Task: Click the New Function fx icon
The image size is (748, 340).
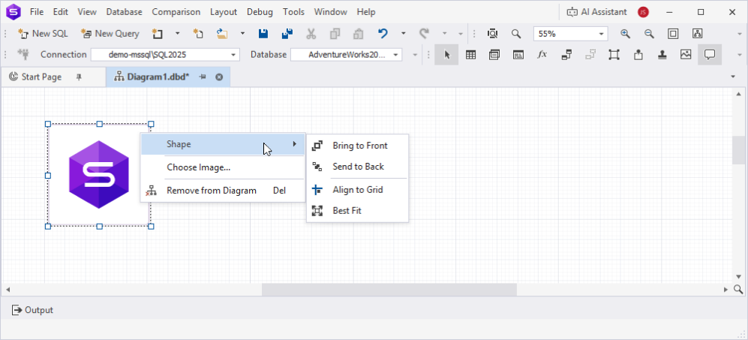Action: click(542, 55)
